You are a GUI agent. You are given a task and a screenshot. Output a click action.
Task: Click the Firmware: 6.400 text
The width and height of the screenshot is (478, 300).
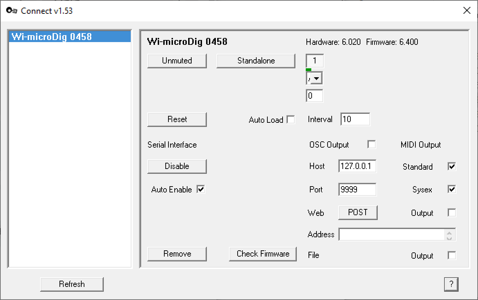[x=392, y=42]
